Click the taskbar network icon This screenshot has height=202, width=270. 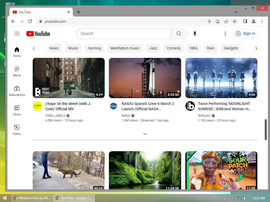(239, 198)
